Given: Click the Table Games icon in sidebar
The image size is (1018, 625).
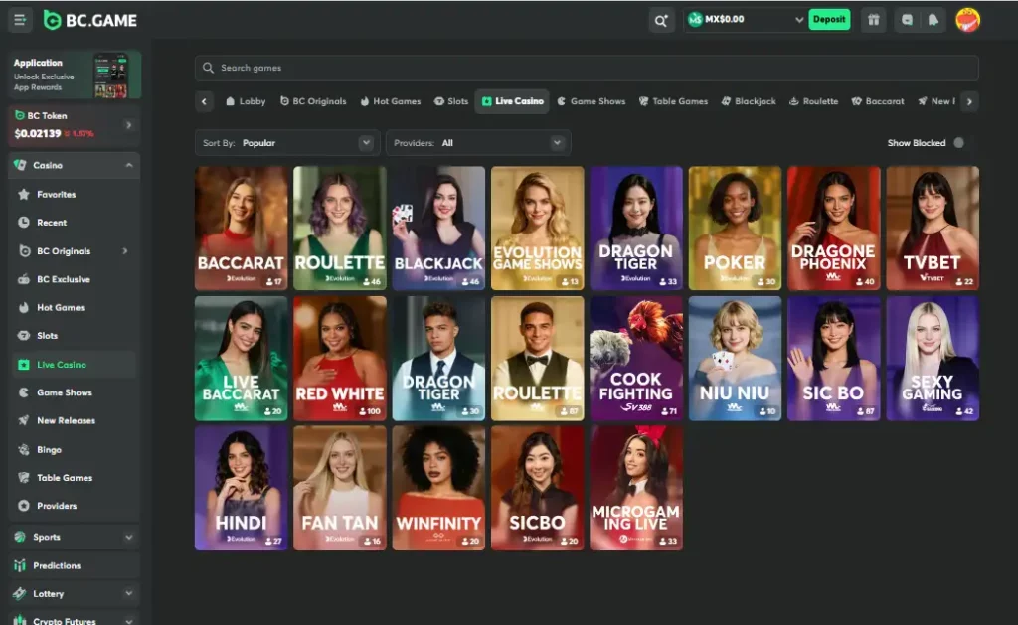Looking at the screenshot, I should (x=24, y=478).
